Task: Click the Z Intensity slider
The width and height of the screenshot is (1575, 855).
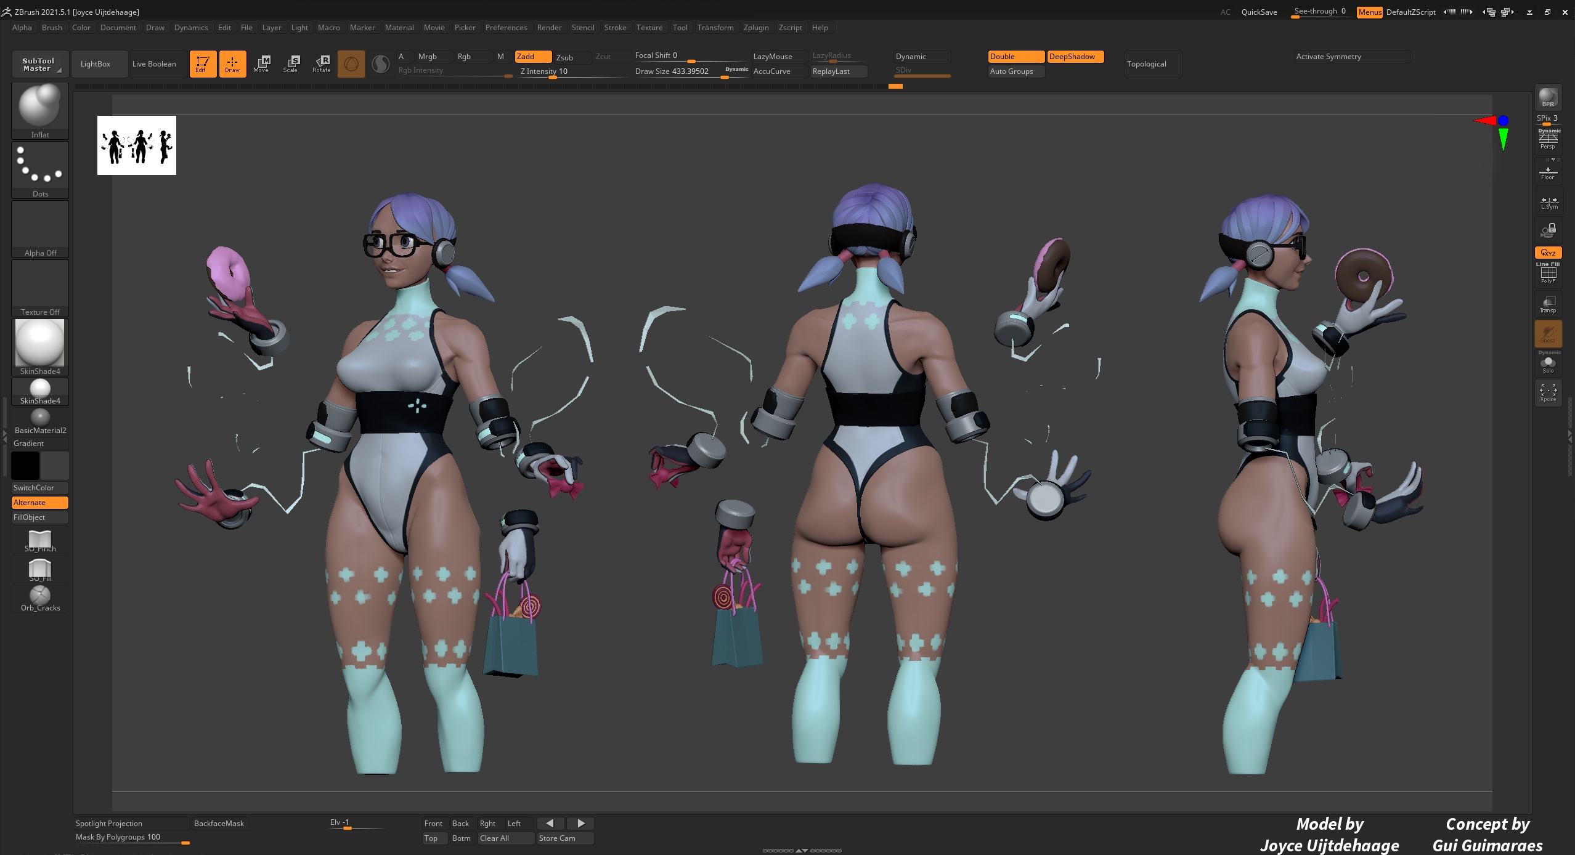Action: (572, 71)
